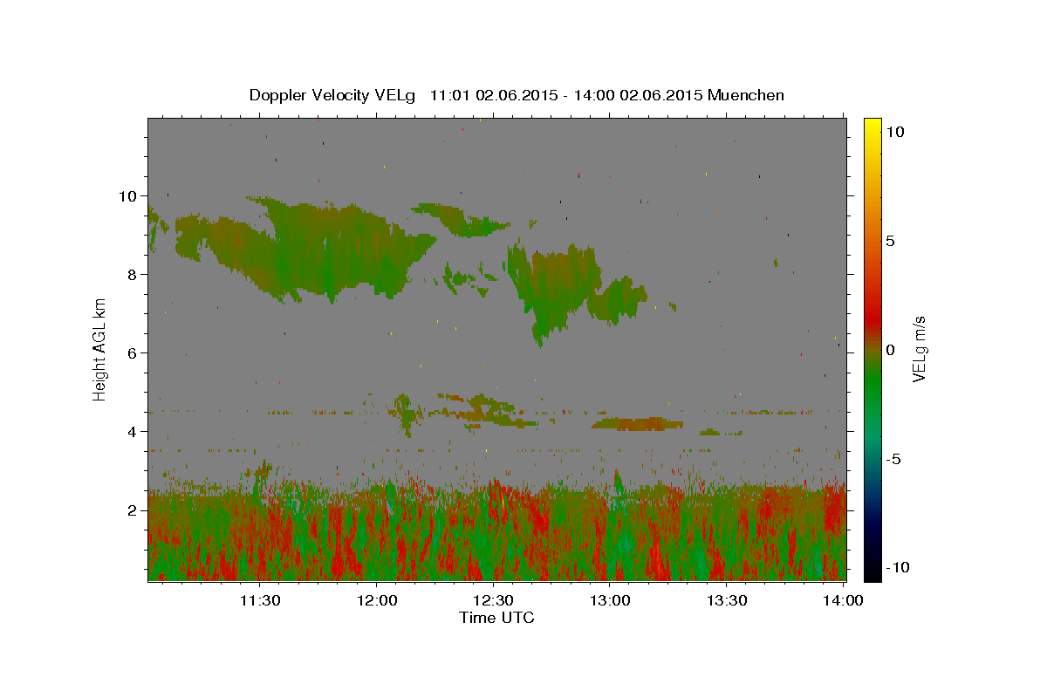
Task: Click the yellow top of the colorbar
Action: [x=872, y=124]
